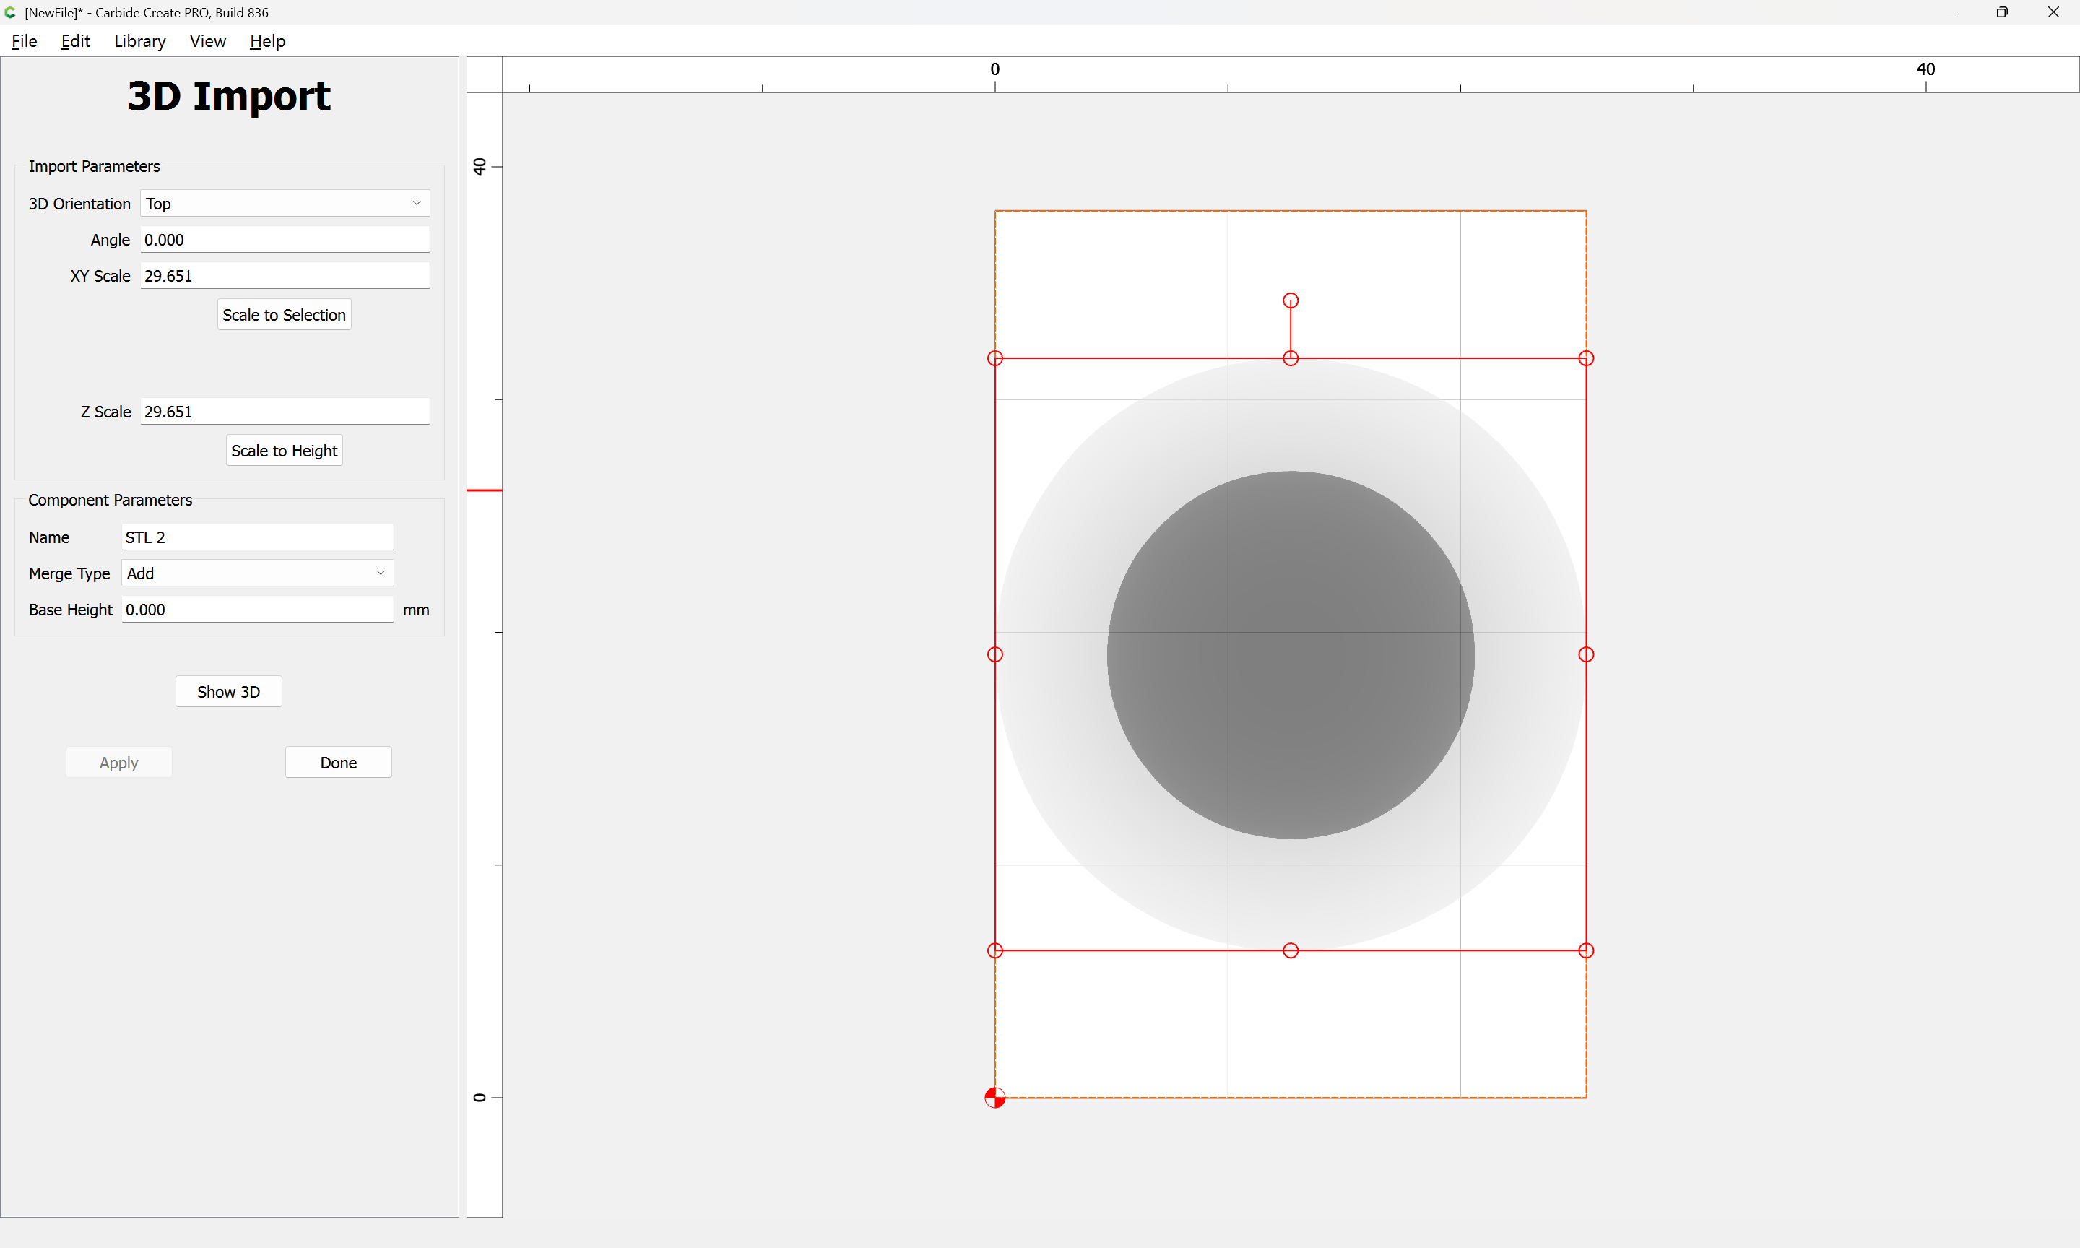Click the rotation handle above the selection box
Viewport: 2080px width, 1248px height.
pyautogui.click(x=1291, y=300)
